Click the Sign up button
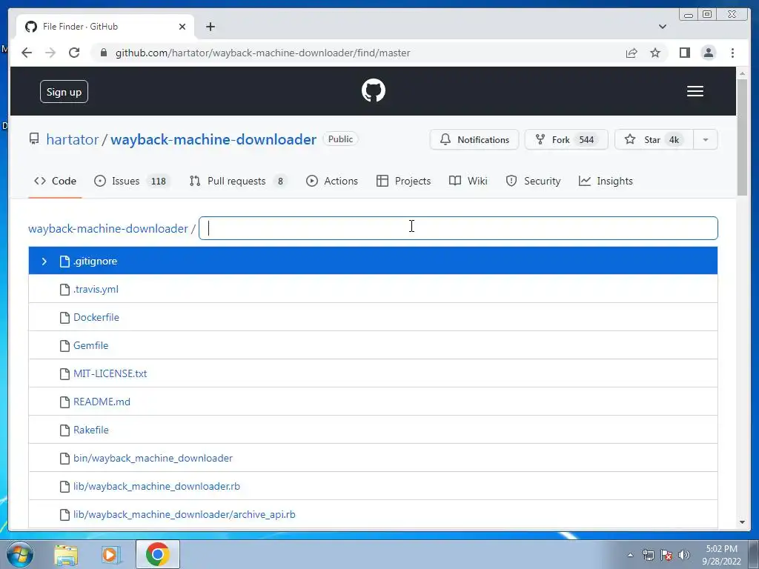Viewport: 759px width, 569px height. (64, 91)
